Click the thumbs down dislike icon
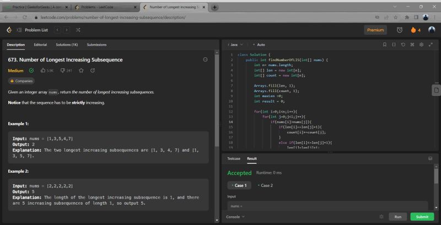 click(x=63, y=71)
